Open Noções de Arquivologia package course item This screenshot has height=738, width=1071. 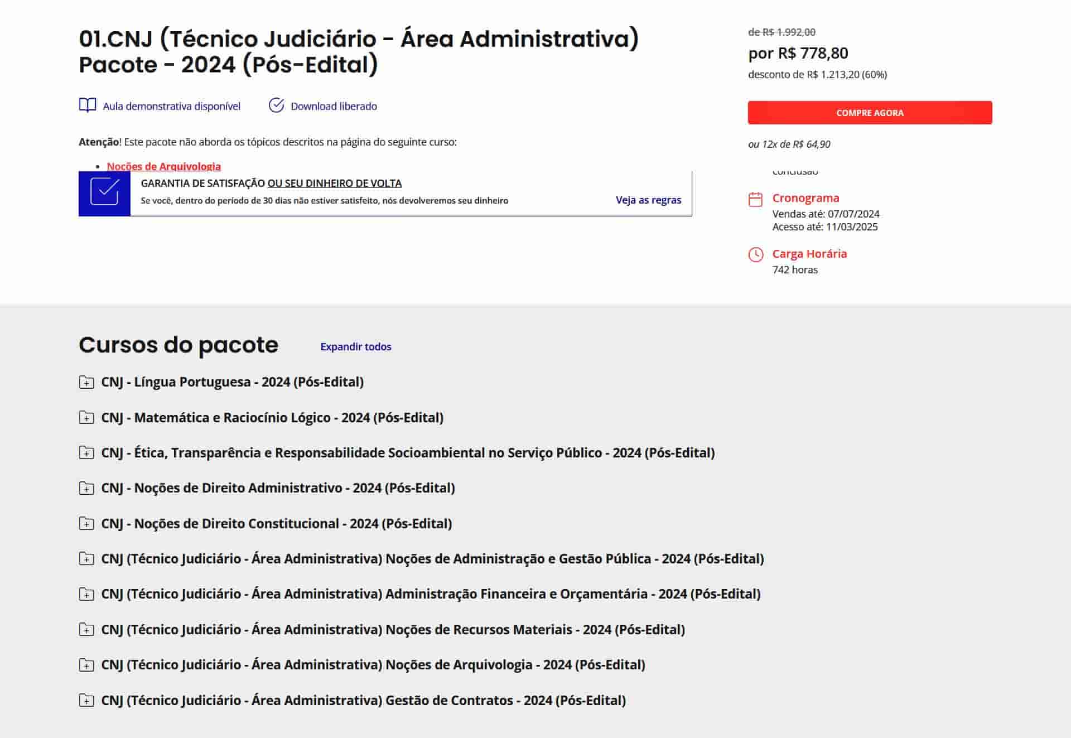coord(373,665)
